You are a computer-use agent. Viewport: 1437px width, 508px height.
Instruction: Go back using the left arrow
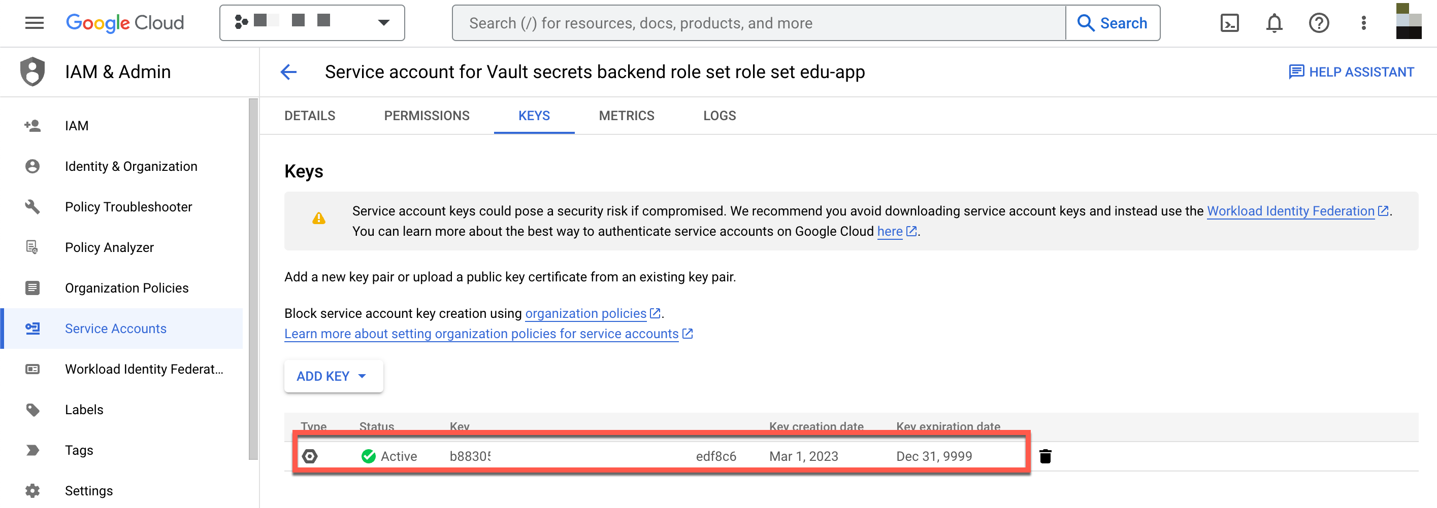click(288, 72)
